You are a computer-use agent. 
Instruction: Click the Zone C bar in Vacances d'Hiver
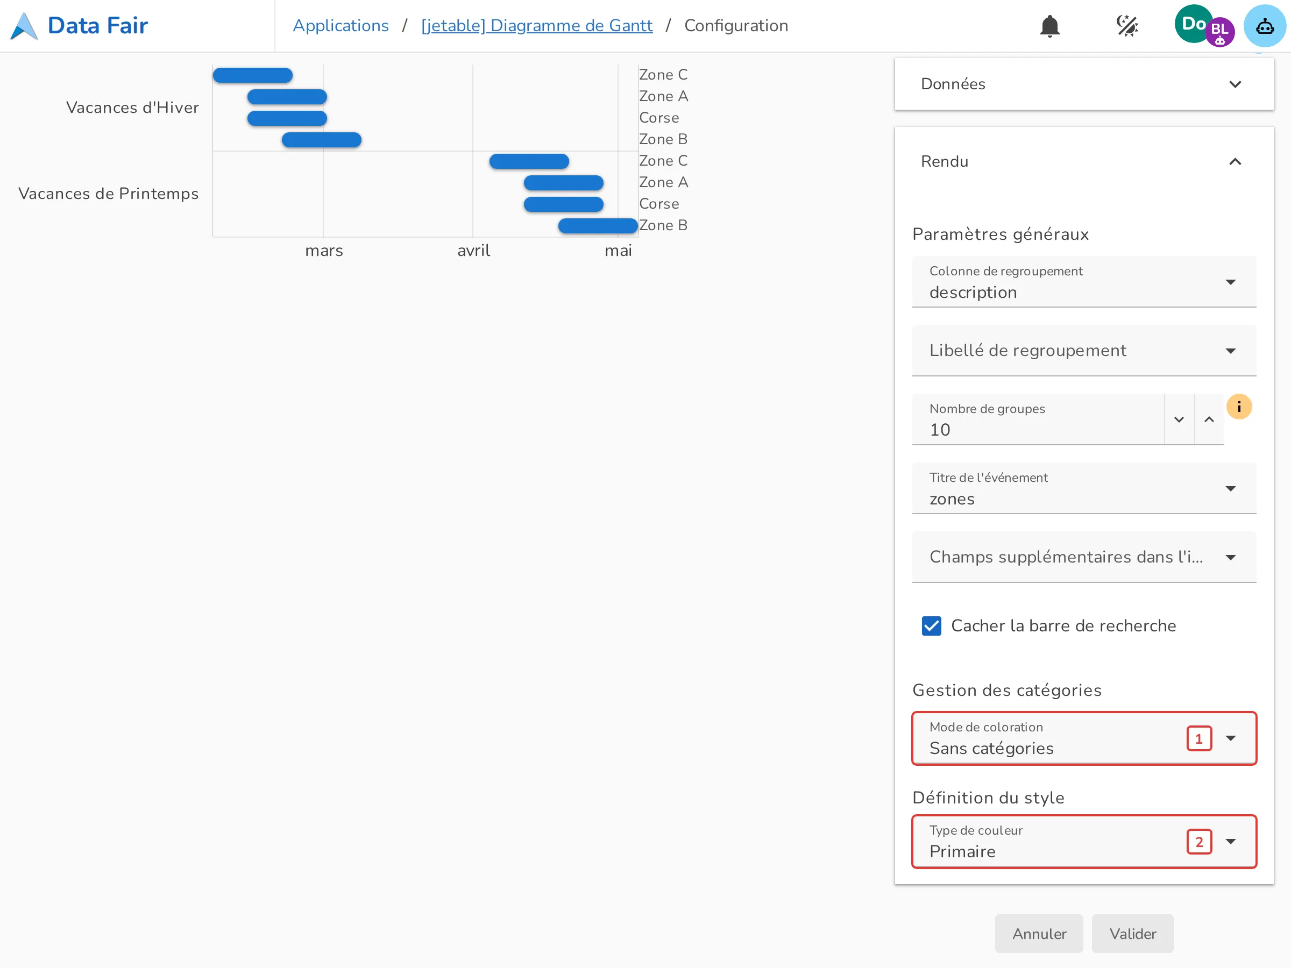(253, 75)
